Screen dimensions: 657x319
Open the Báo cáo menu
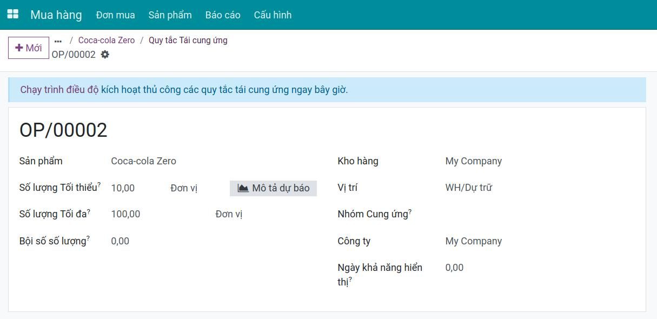point(223,15)
